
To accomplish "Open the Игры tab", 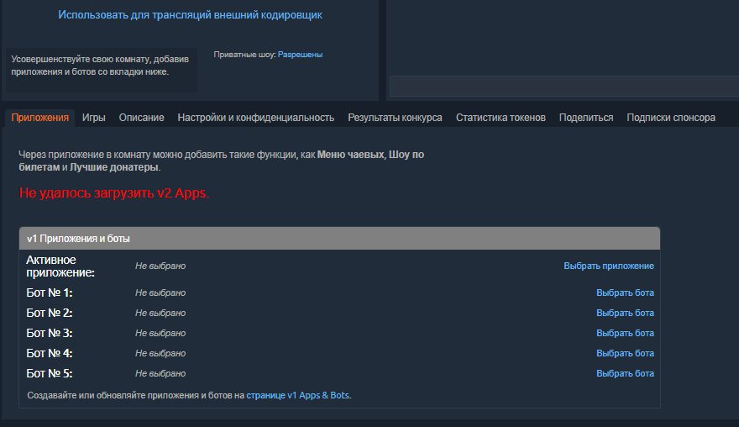I will pyautogui.click(x=93, y=118).
